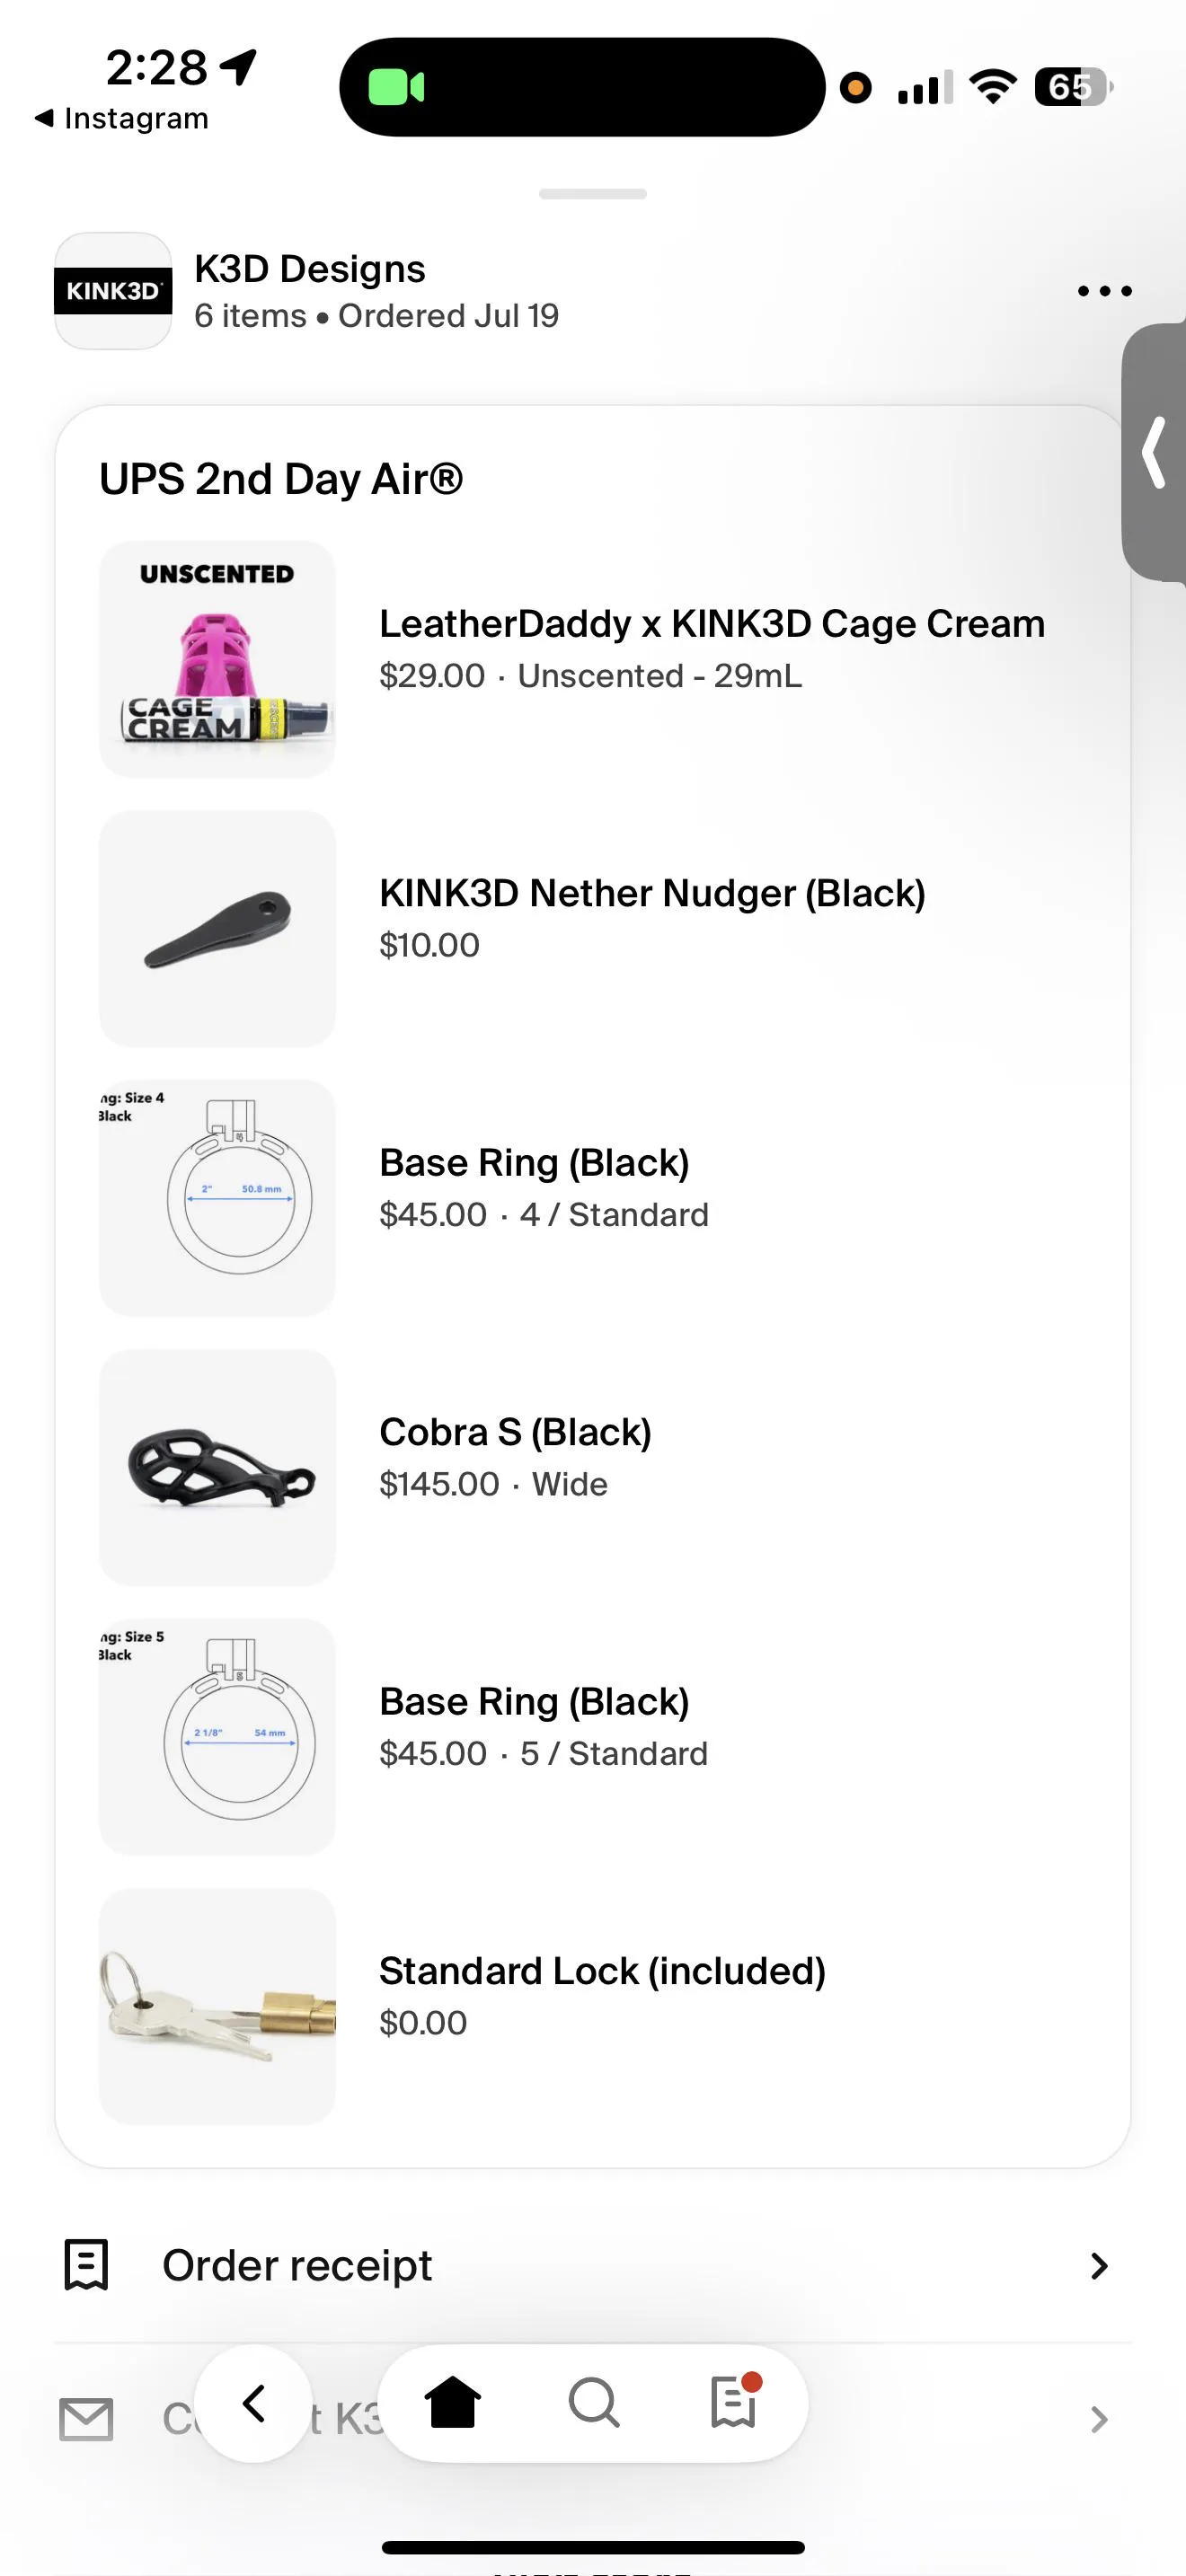
Task: Tap the sheet drag handle at top
Action: (593, 194)
